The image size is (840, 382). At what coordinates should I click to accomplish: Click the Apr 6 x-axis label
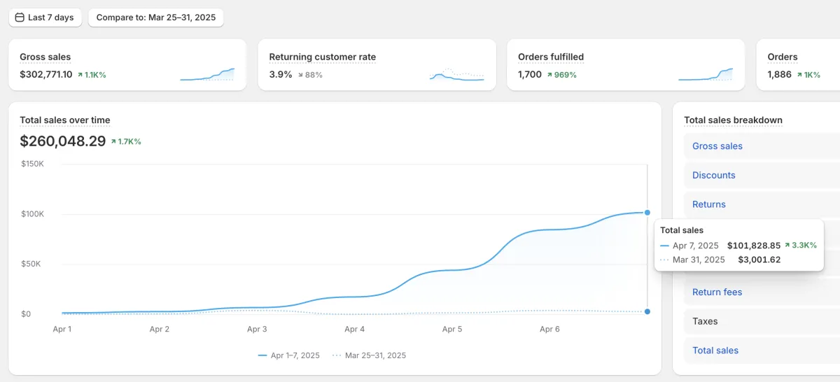tap(549, 329)
